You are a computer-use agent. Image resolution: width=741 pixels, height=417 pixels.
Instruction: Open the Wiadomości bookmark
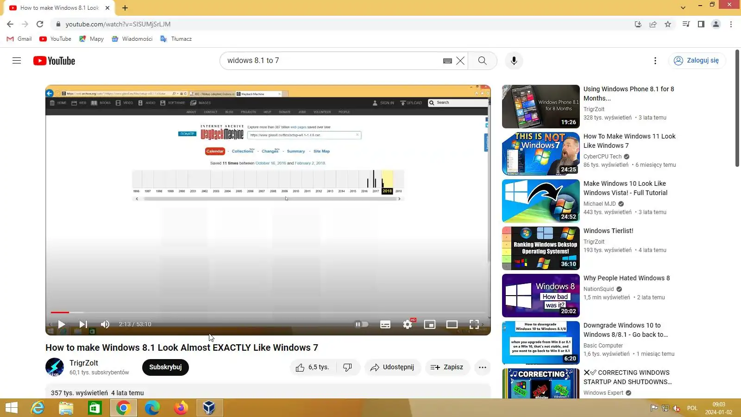(132, 39)
